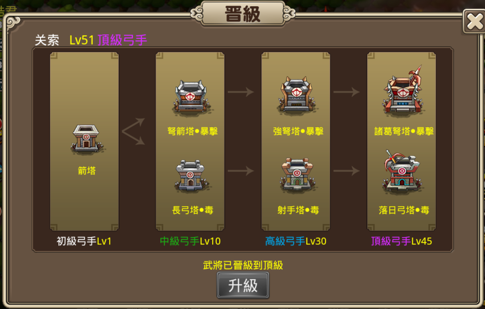Click the 弩箭塔•暴擊 text label
This screenshot has height=309, width=485.
pos(193,131)
